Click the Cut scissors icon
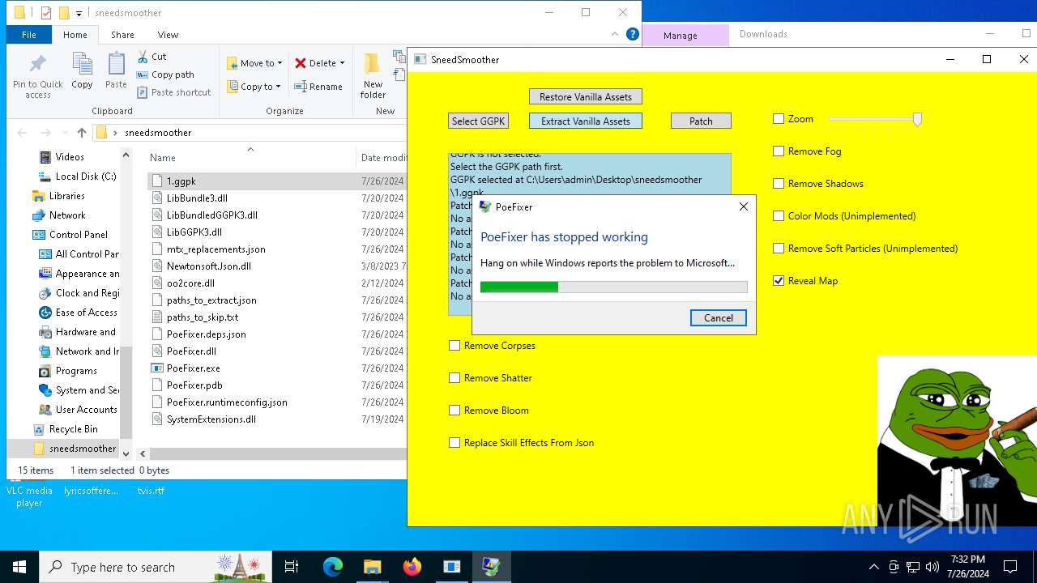This screenshot has height=583, width=1037. pyautogui.click(x=143, y=57)
